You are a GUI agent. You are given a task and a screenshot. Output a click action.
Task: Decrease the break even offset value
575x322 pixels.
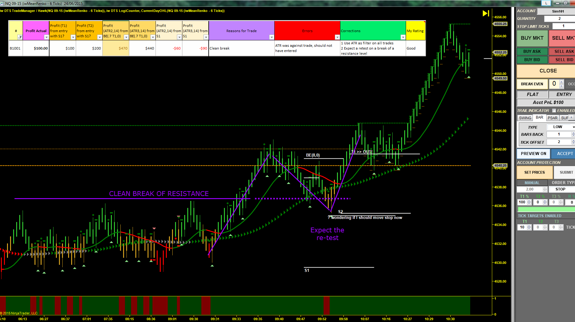click(562, 86)
